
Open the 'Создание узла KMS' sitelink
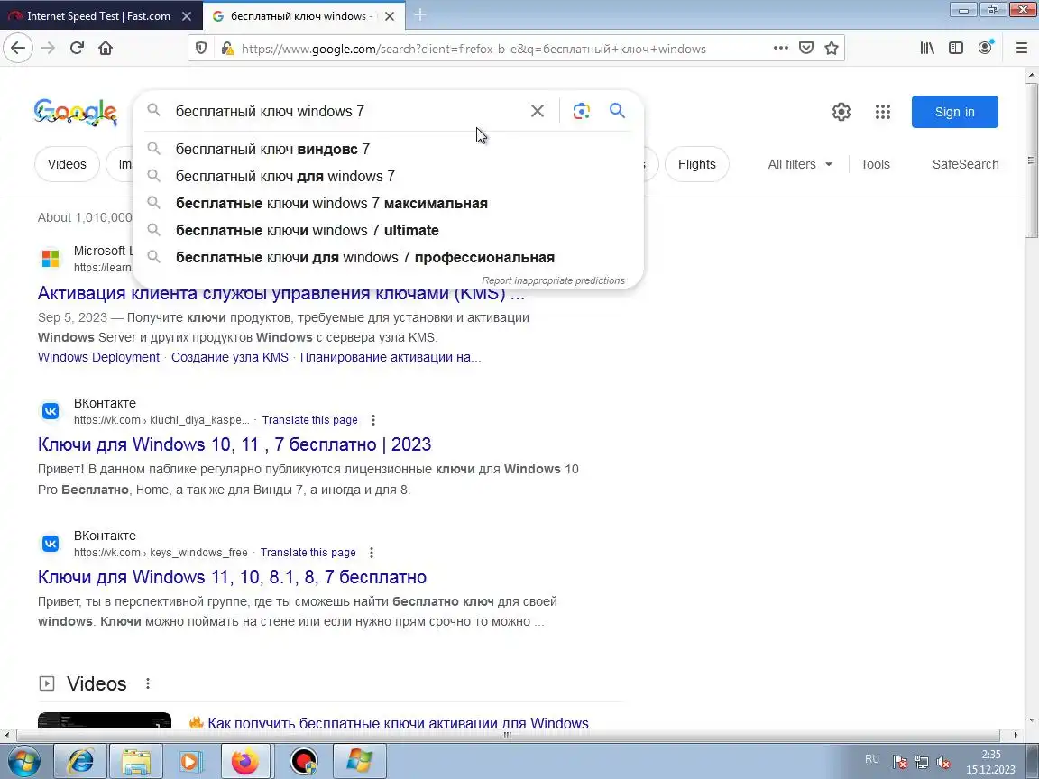pos(230,357)
